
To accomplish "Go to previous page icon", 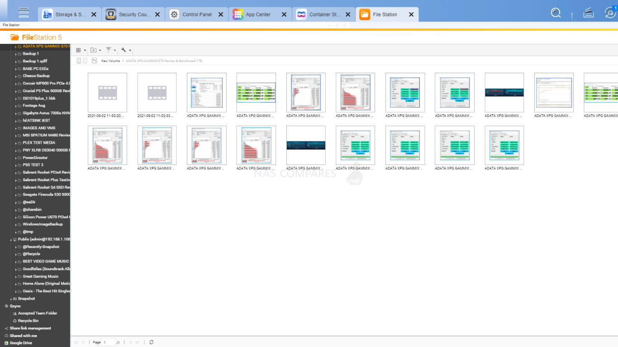I will pos(83,342).
